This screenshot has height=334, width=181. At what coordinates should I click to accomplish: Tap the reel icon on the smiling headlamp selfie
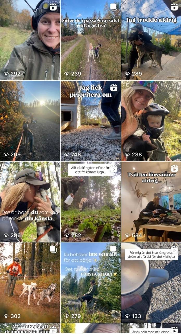(x=53, y=7)
